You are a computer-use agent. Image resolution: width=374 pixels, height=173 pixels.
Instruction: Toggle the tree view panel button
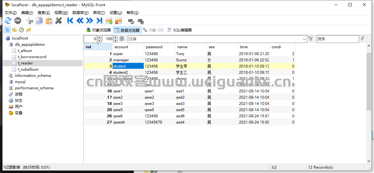pos(7,30)
